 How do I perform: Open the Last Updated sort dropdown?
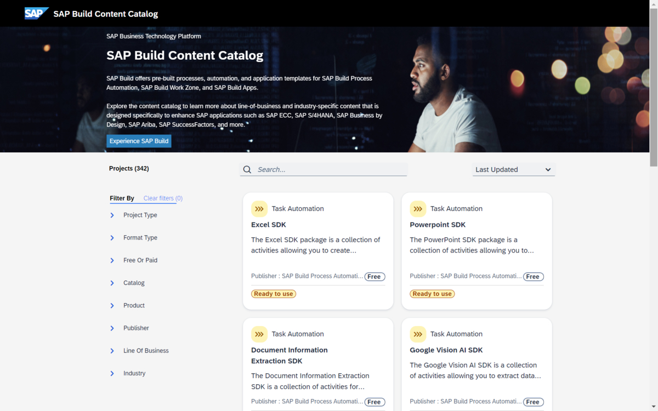513,170
